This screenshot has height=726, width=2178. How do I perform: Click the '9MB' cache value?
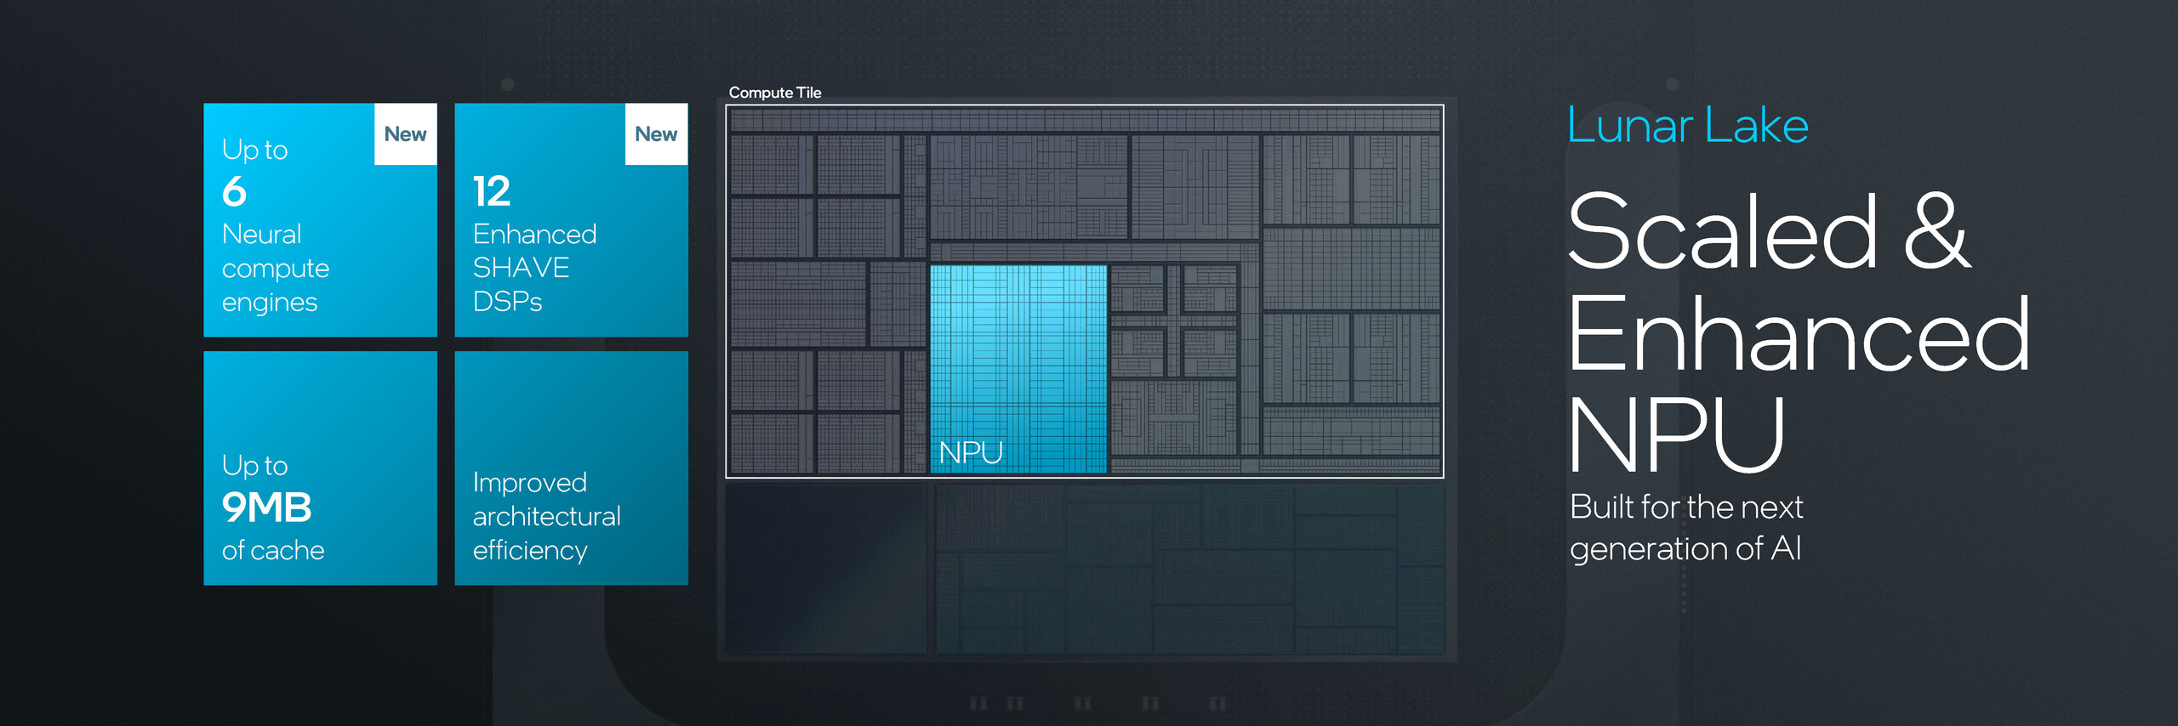point(266,508)
